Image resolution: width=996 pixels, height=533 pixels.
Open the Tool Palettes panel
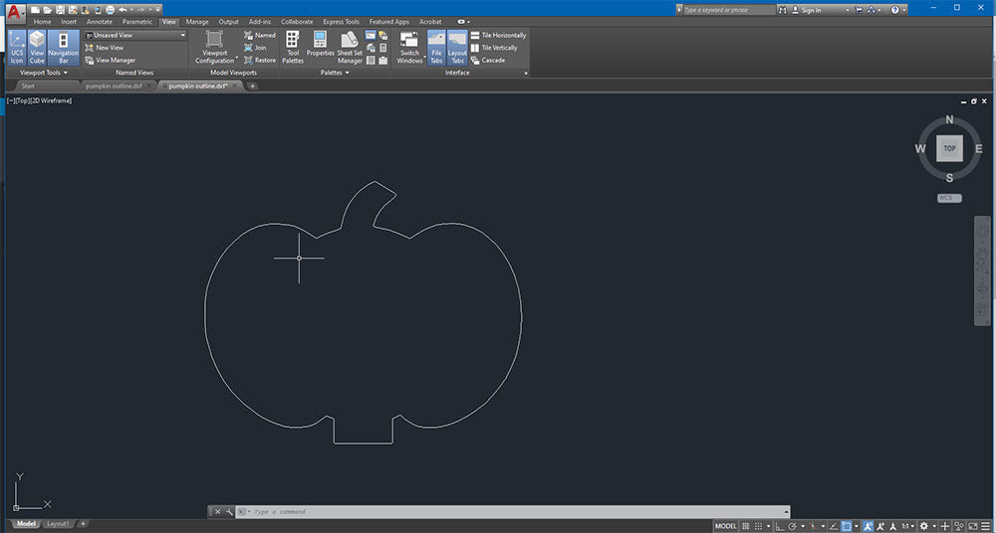(293, 47)
